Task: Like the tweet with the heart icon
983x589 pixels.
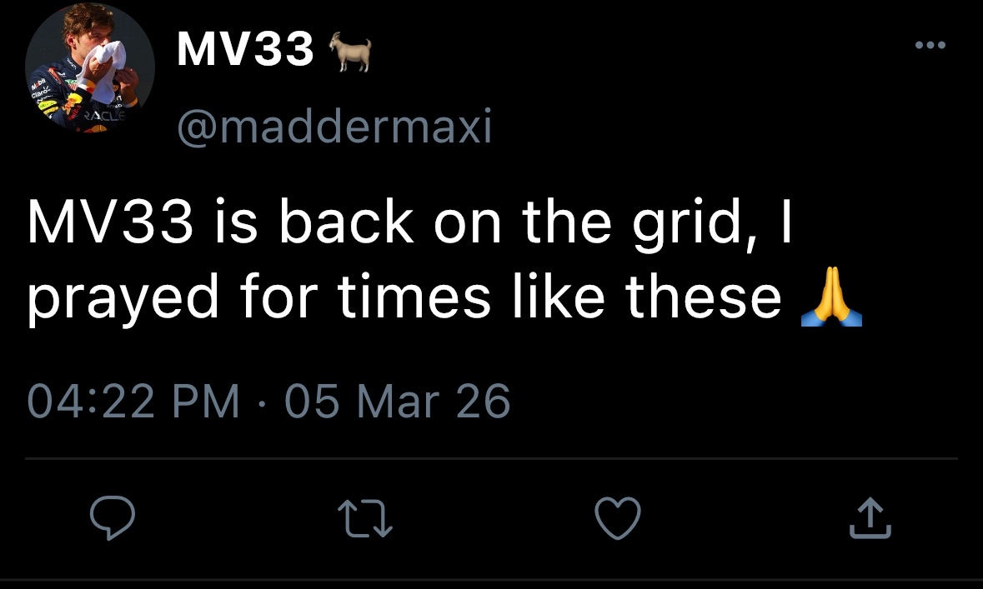Action: 618,518
